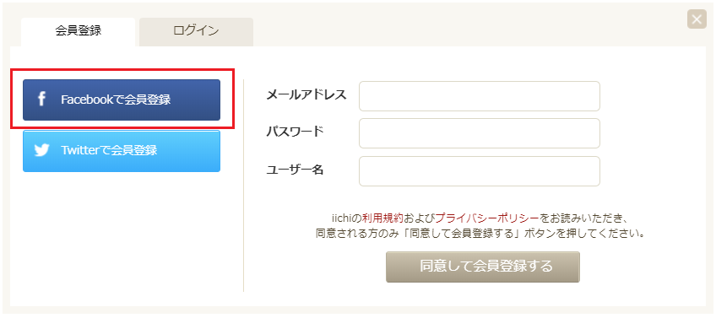Select the ユーザー名 text box
This screenshot has width=716, height=318.
coord(479,171)
